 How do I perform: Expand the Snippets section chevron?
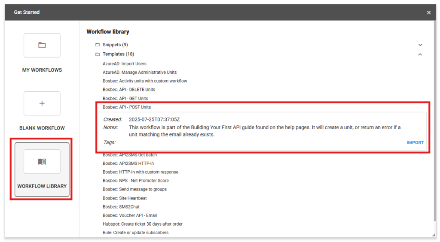[x=420, y=45]
